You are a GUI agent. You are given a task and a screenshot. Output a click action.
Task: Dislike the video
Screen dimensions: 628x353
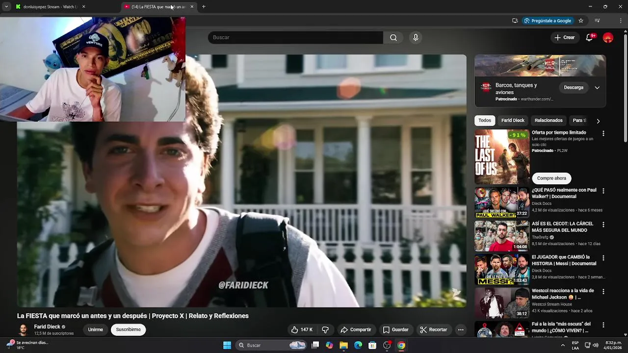tap(325, 330)
